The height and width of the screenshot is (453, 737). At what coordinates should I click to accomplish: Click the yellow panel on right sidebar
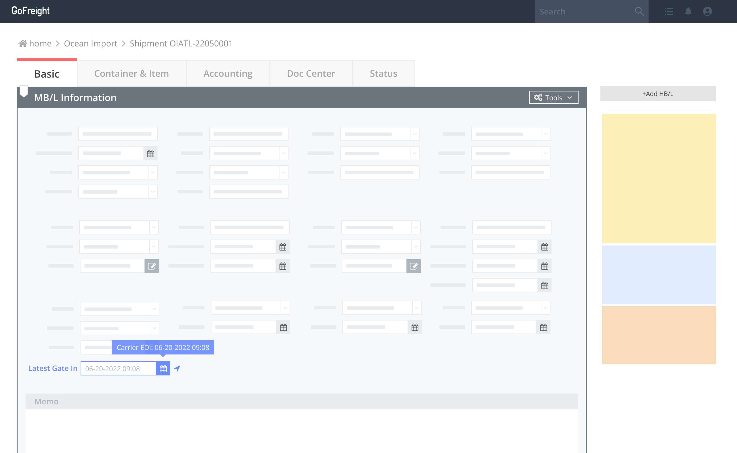point(658,178)
